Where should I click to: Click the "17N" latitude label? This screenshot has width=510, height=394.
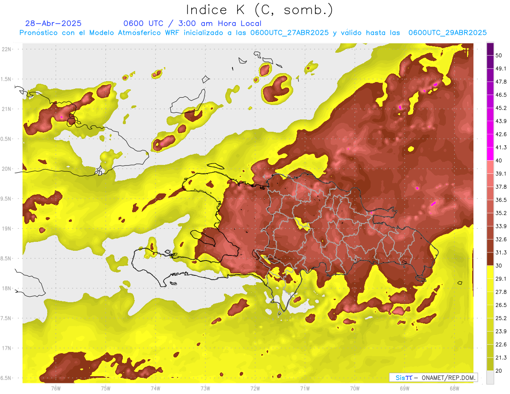pos(7,348)
